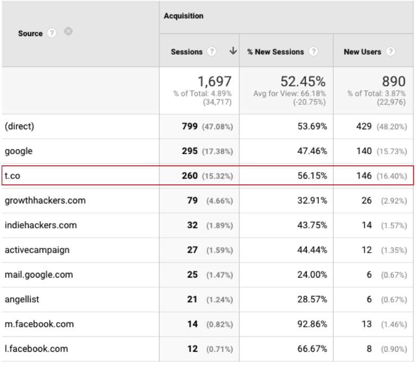Select the highlighted t.co source
The image size is (416, 365).
[x=12, y=176]
